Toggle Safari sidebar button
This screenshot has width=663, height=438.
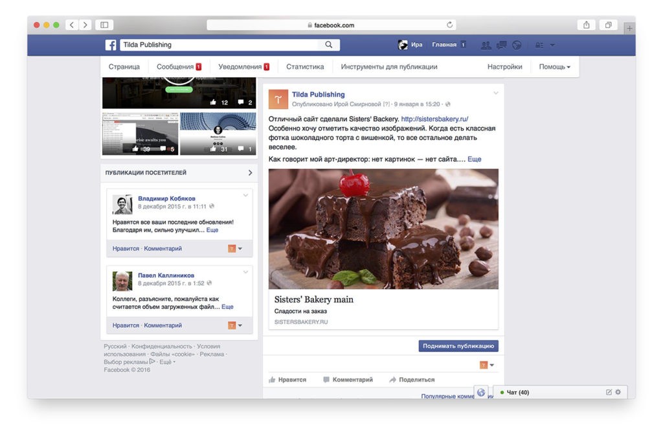coord(104,25)
